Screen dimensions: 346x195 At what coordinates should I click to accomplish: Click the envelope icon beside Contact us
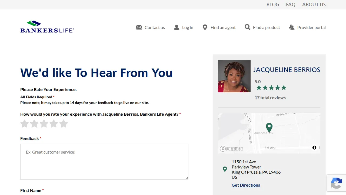coord(139,27)
